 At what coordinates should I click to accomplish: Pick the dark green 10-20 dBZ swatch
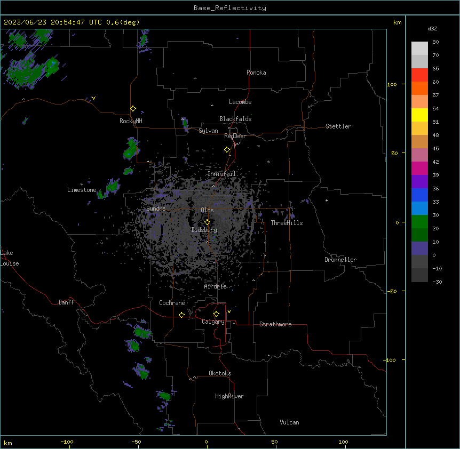419,235
